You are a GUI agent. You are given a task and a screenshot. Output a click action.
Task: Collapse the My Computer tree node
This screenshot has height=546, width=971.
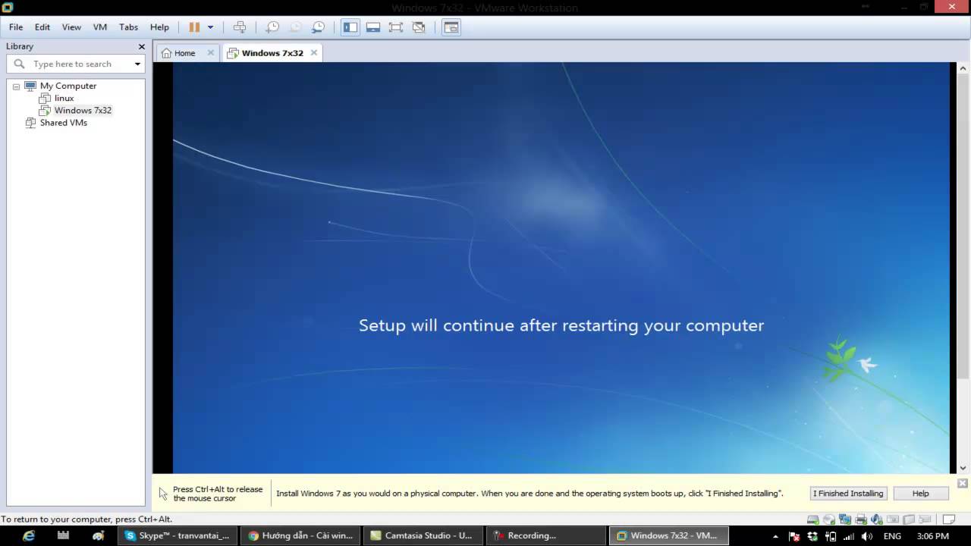click(x=16, y=86)
